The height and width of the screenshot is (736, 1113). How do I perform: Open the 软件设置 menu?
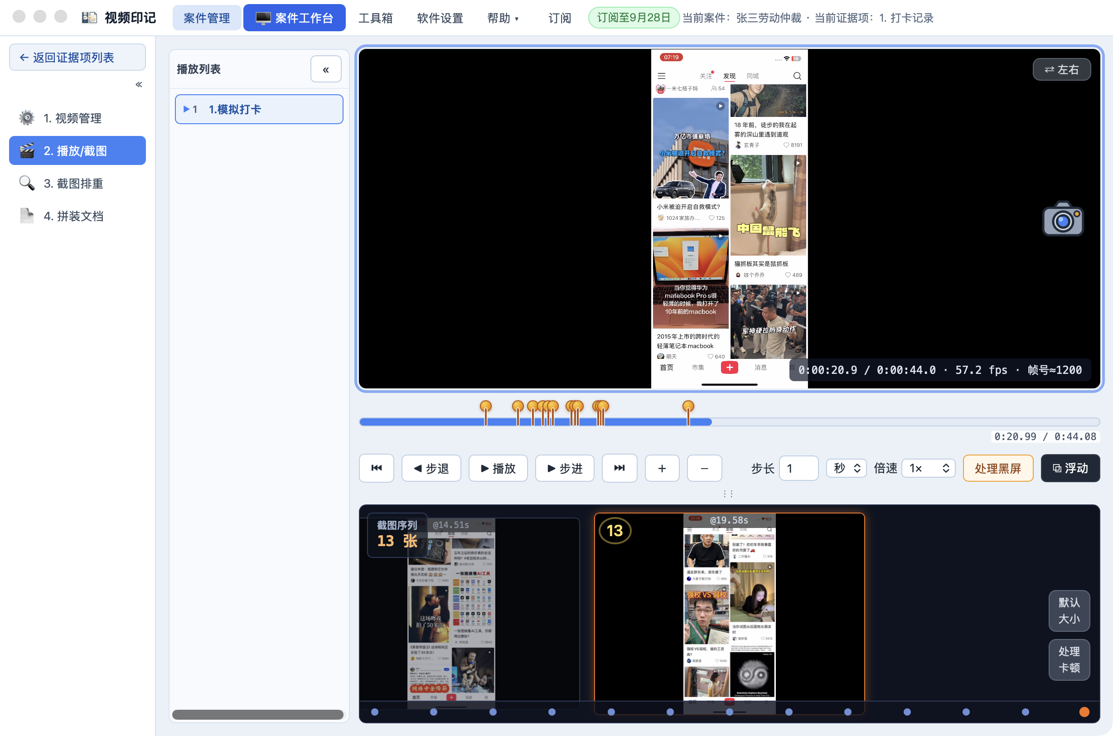coord(440,18)
